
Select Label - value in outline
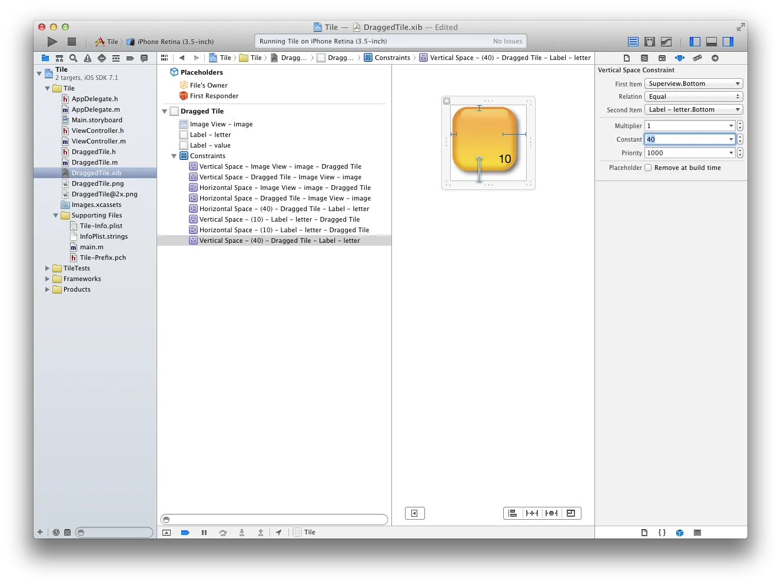(x=210, y=145)
